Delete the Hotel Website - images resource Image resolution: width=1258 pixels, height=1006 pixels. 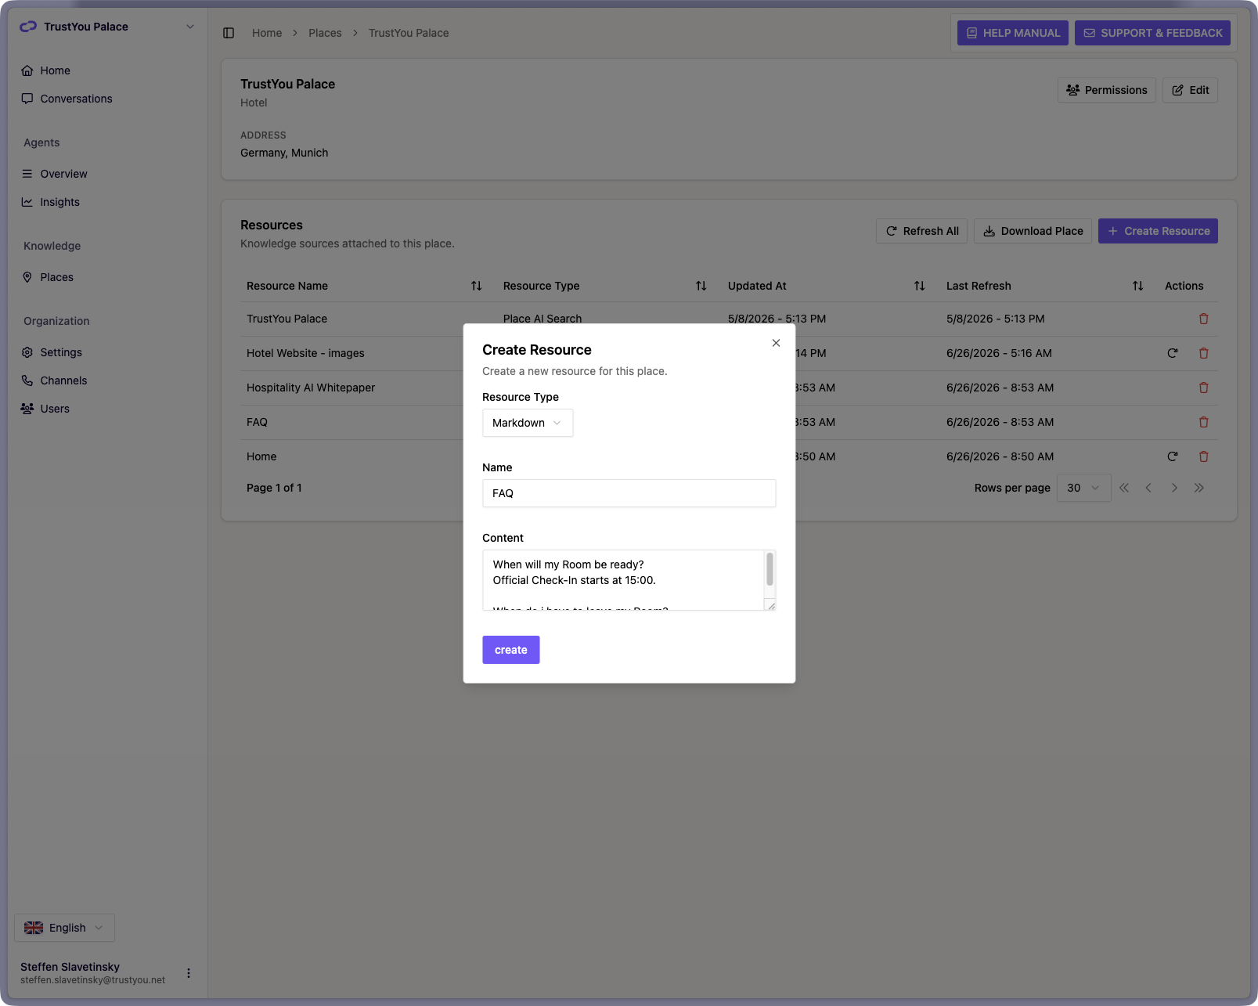click(x=1204, y=353)
